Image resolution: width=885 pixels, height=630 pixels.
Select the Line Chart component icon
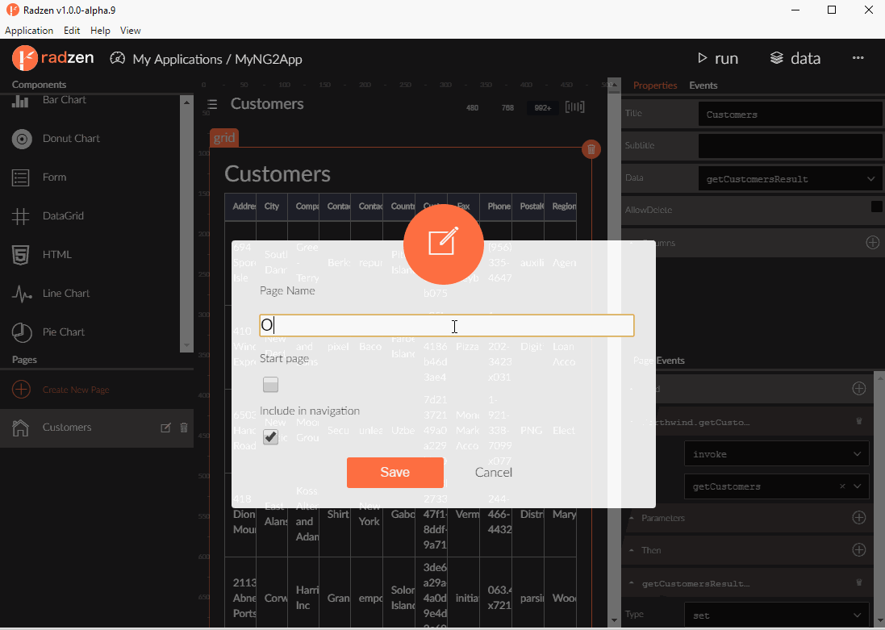(20, 293)
